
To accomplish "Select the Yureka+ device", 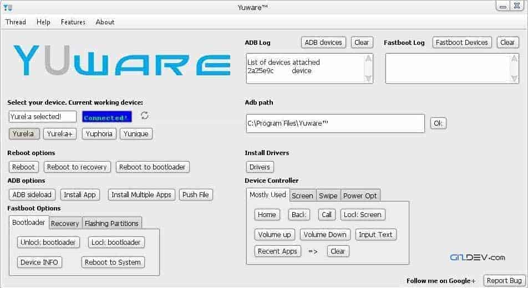I will tap(59, 134).
